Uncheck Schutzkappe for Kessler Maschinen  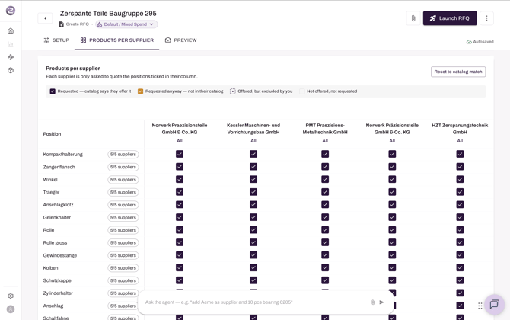point(253,280)
